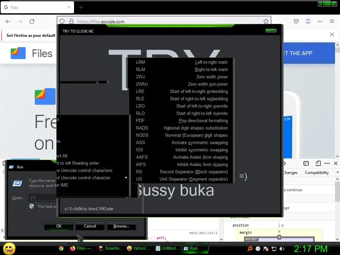The width and height of the screenshot is (340, 255).
Task: Launch Chrome from the taskbar
Action: (61, 248)
